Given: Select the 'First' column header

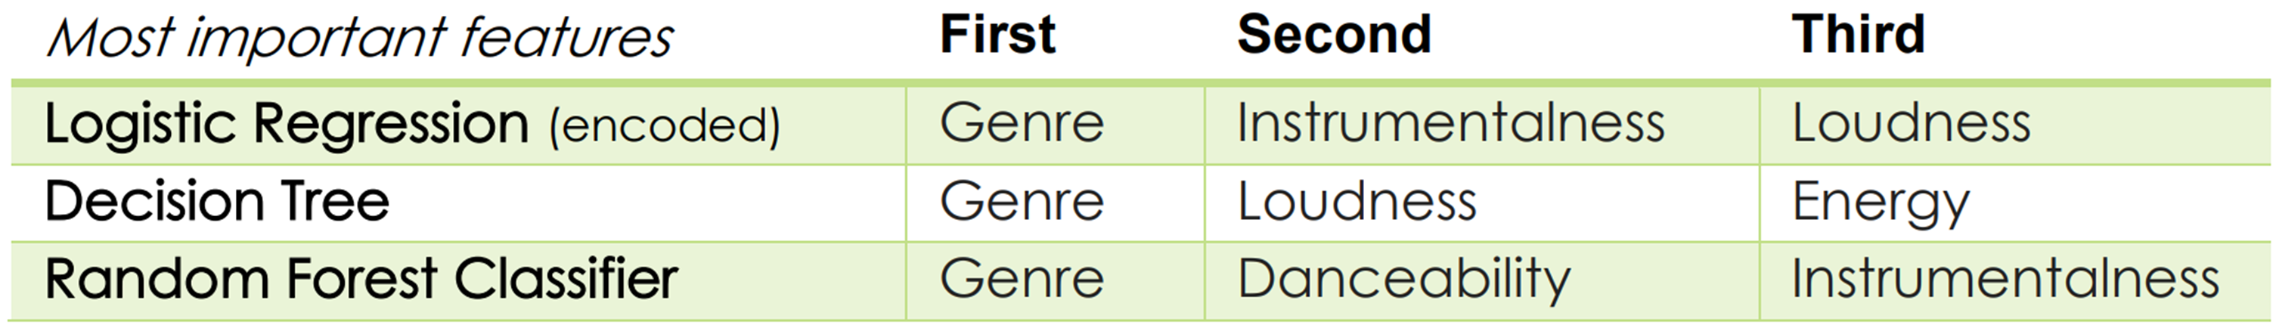Looking at the screenshot, I should 997,36.
